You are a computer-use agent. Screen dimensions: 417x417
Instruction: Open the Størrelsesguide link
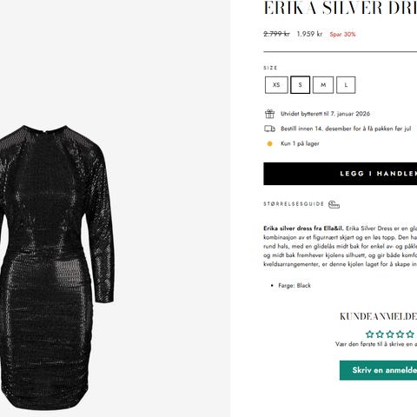click(294, 204)
